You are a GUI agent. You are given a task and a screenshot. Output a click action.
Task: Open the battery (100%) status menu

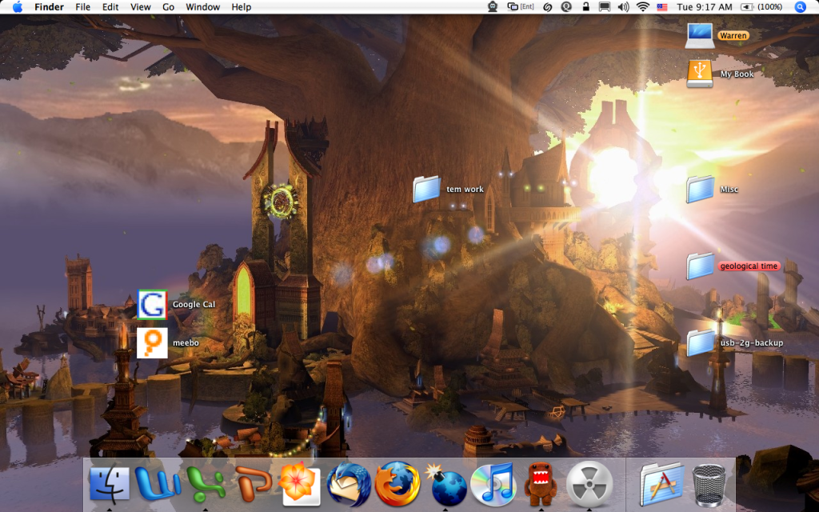761,6
